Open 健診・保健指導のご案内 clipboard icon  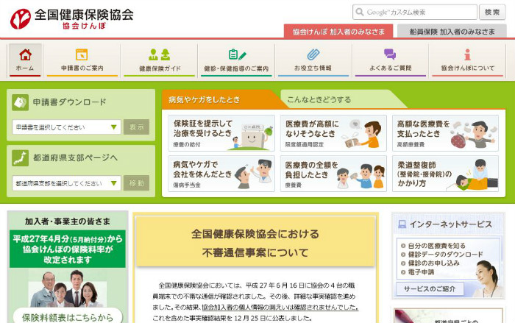237,54
